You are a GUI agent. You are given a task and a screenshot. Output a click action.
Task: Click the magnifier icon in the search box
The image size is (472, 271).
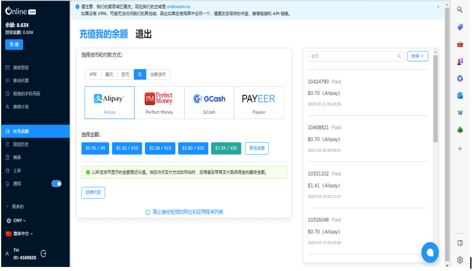pyautogui.click(x=399, y=56)
